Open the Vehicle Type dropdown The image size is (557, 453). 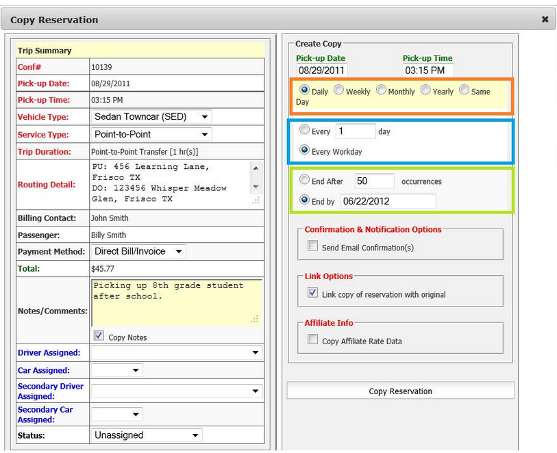151,117
